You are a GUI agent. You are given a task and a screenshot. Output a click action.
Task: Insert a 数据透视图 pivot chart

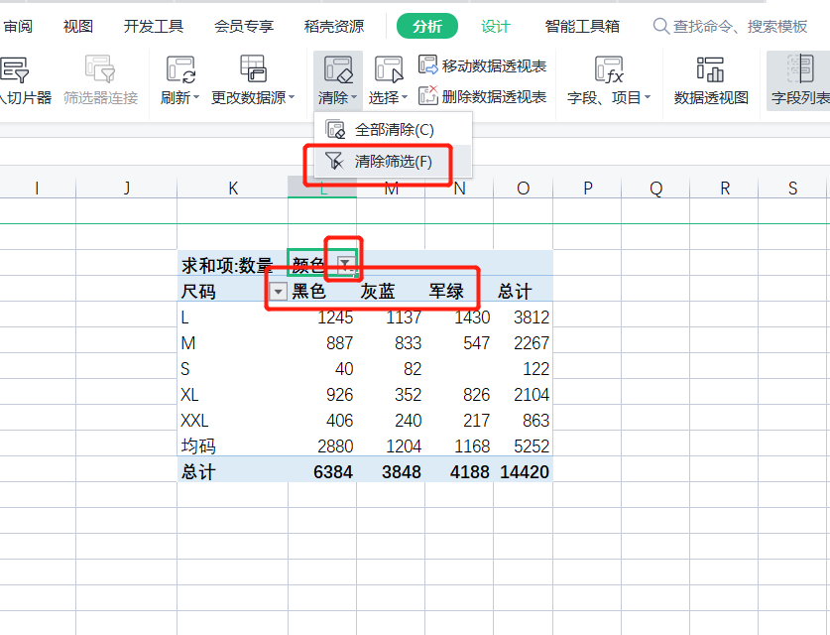[711, 81]
